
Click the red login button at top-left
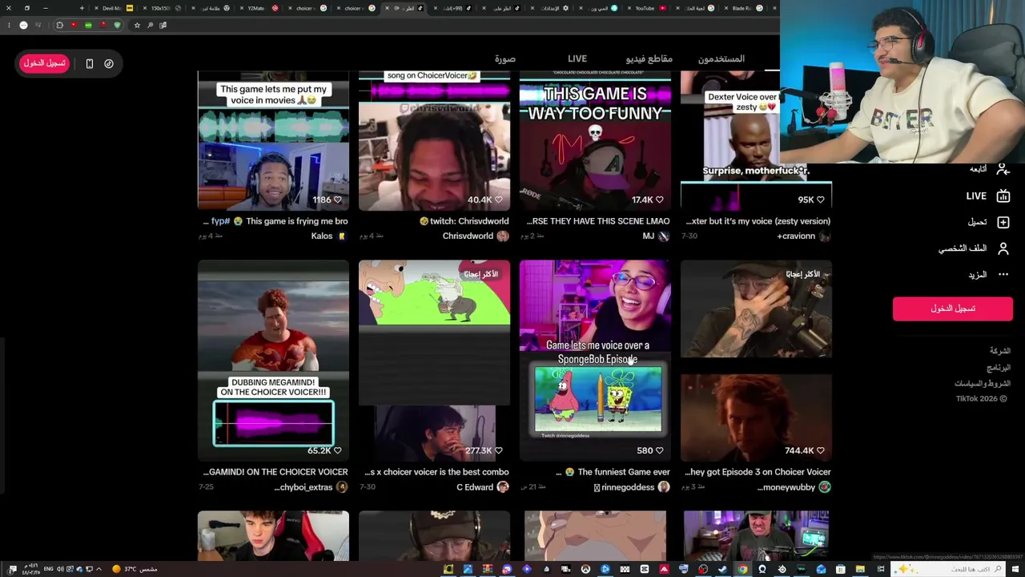[x=45, y=63]
